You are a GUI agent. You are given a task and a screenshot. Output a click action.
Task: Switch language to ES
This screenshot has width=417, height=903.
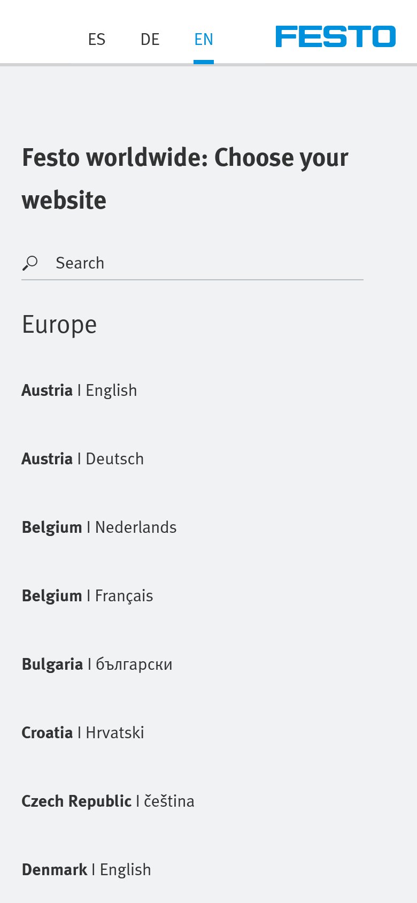coord(97,40)
